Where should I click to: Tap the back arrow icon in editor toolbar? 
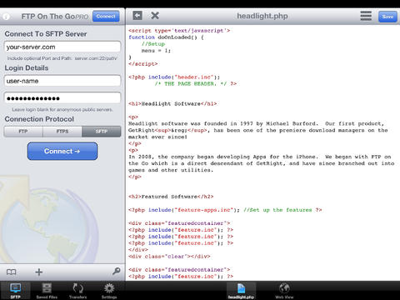pos(137,16)
